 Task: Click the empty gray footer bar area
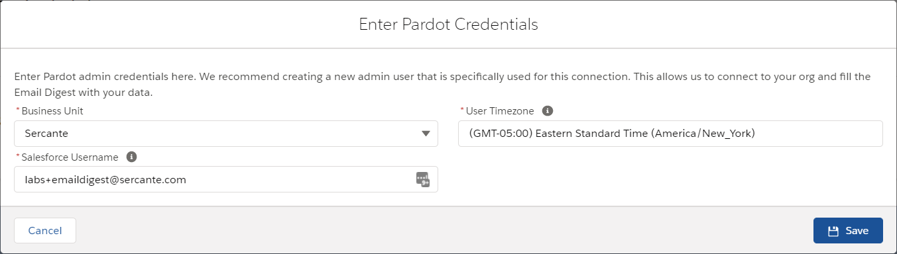click(444, 231)
